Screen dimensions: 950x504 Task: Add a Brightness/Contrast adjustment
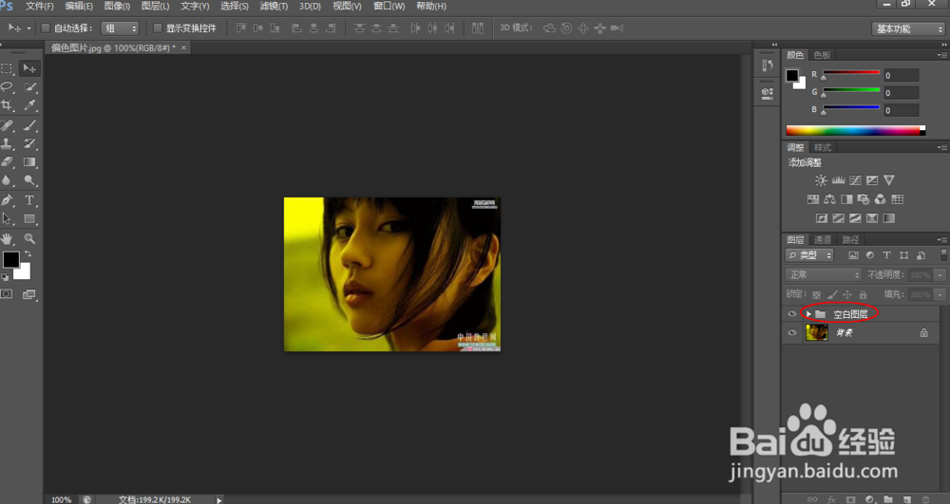[x=821, y=180]
